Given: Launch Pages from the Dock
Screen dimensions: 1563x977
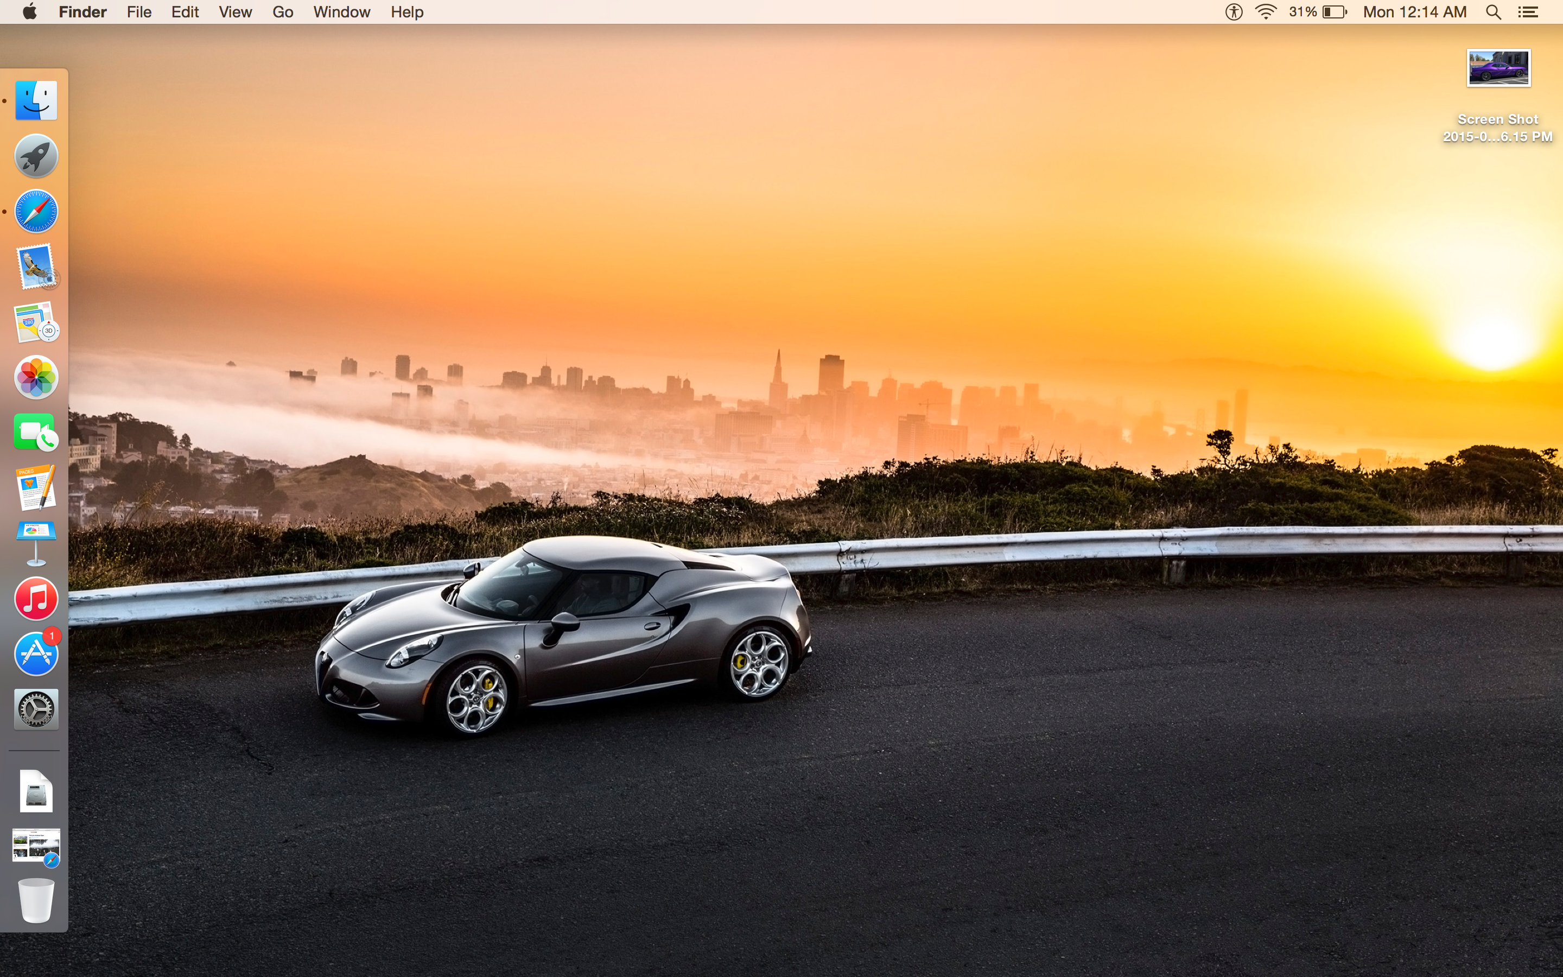Looking at the screenshot, I should pos(36,488).
